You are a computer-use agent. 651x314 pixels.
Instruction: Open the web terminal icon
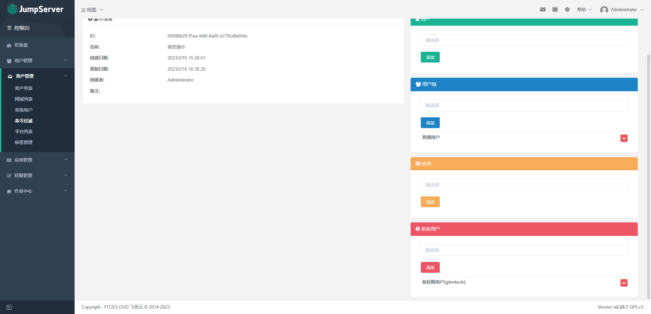click(x=555, y=9)
